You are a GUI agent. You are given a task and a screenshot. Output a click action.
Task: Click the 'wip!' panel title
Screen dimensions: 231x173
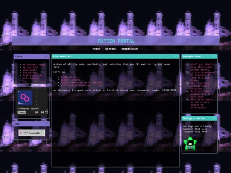[18, 124]
